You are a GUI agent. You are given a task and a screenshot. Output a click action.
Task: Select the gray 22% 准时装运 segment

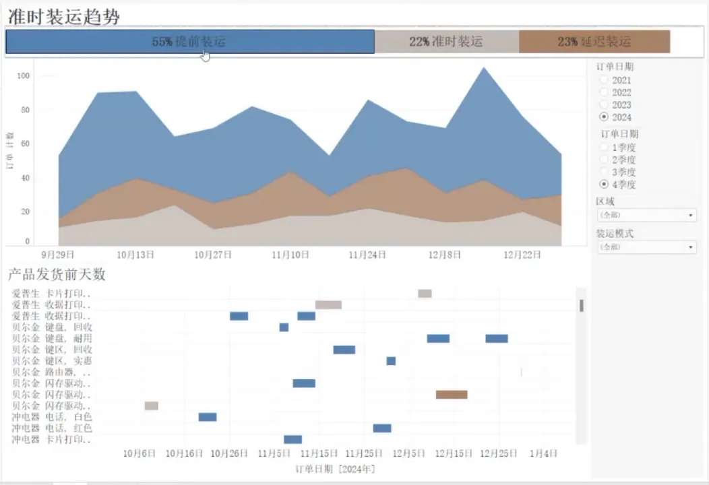pyautogui.click(x=446, y=42)
